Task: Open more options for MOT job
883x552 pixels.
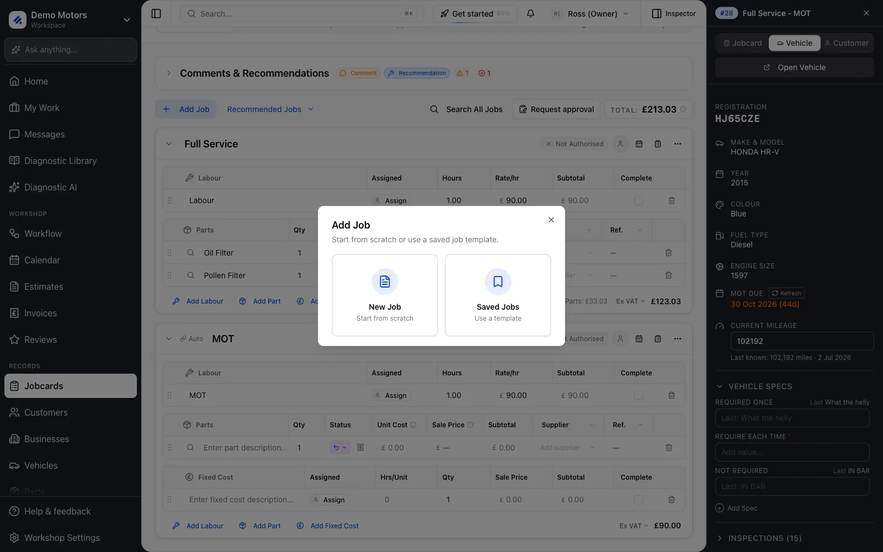Action: coord(678,339)
